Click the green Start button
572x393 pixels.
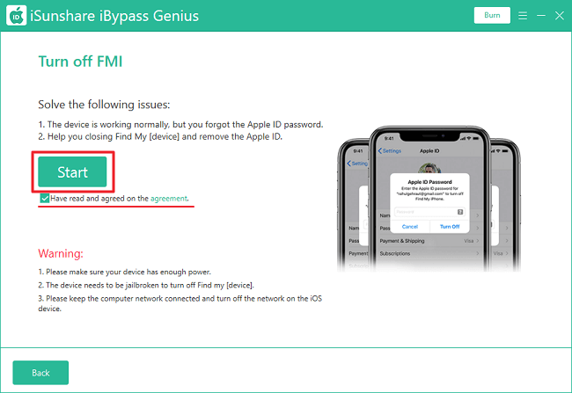pyautogui.click(x=72, y=171)
